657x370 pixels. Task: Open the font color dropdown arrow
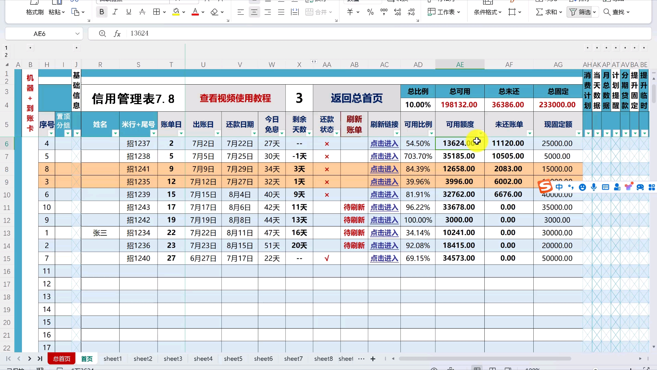pos(203,12)
